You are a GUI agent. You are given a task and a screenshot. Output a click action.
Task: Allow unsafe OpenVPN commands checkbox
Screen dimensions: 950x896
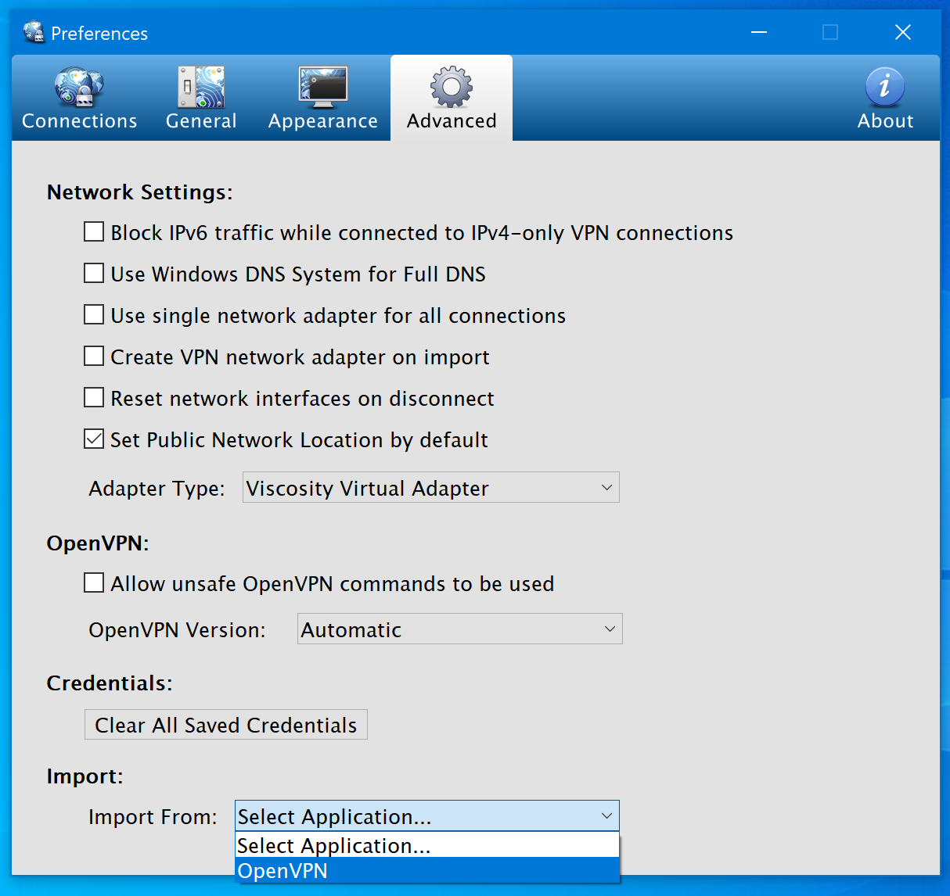[94, 583]
